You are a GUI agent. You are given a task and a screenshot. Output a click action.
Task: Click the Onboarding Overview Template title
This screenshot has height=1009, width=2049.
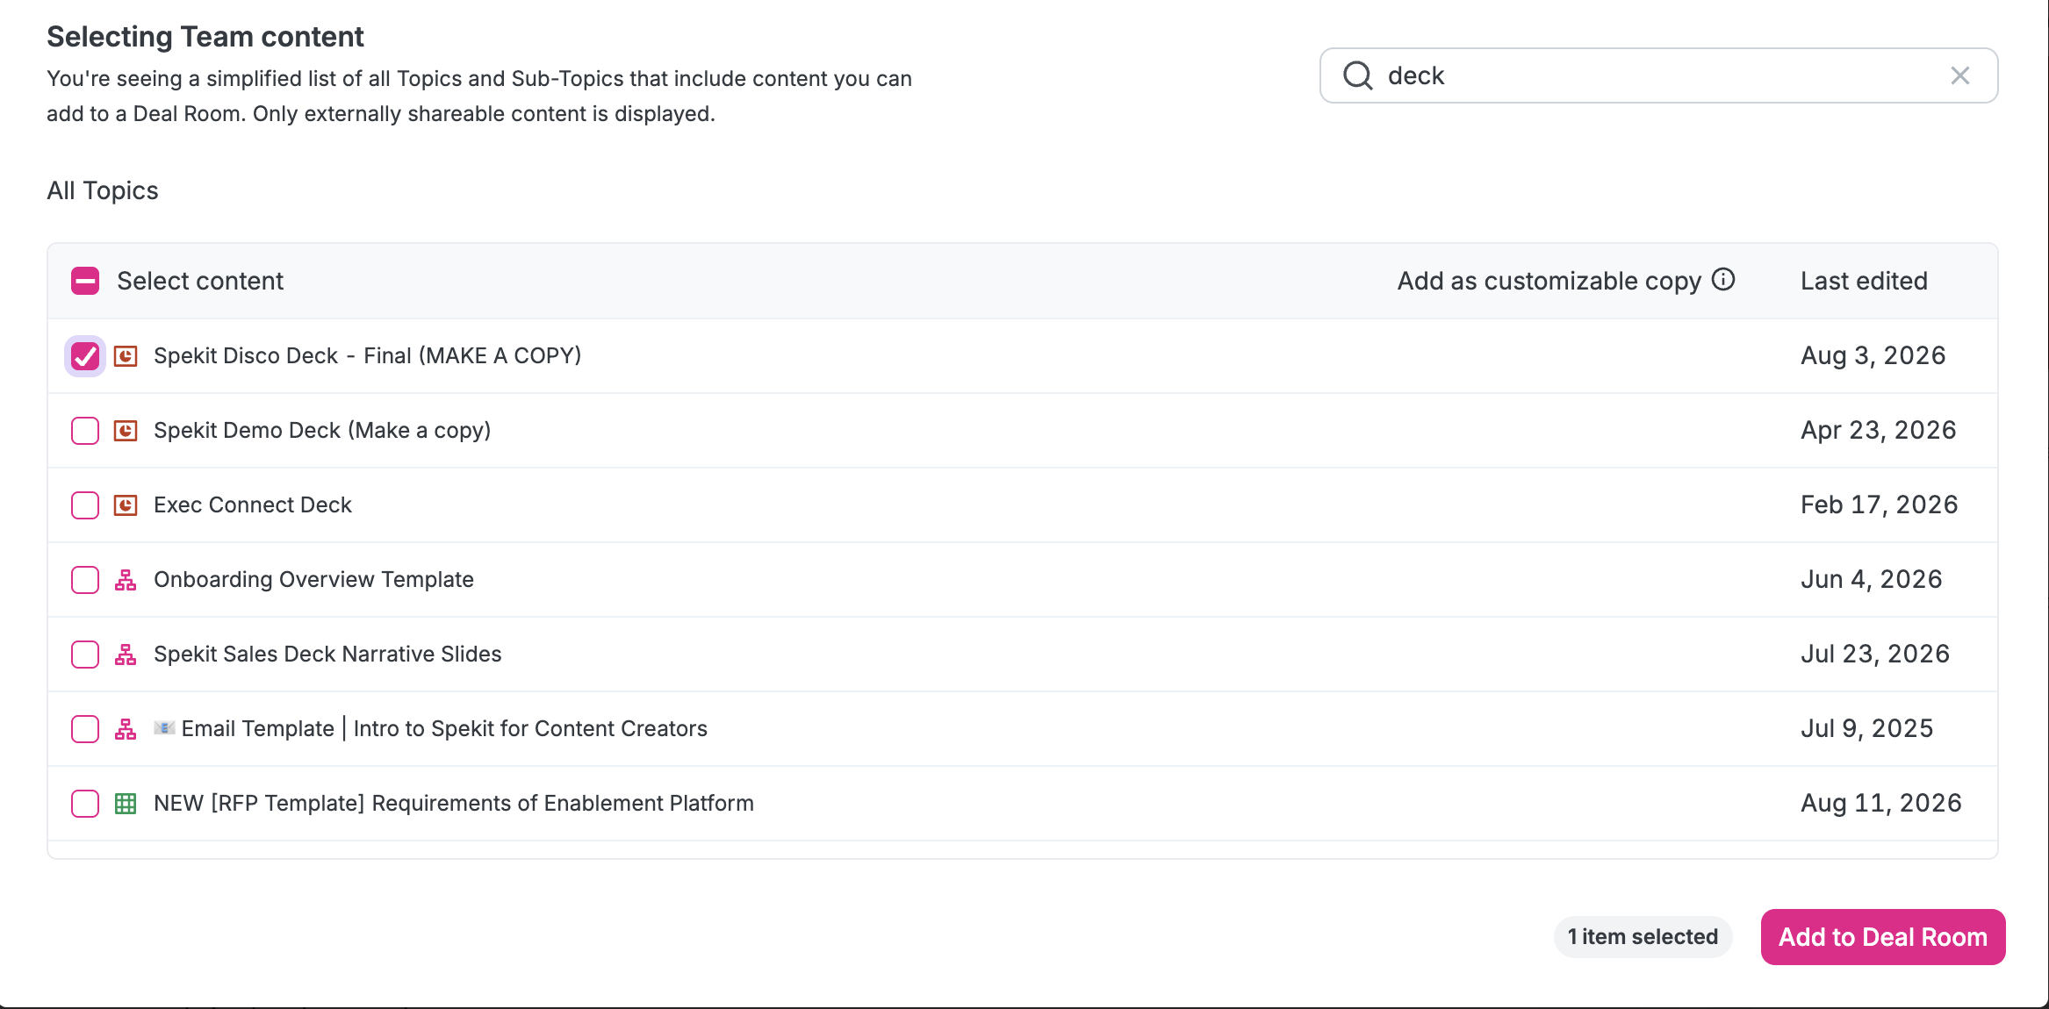coord(313,579)
